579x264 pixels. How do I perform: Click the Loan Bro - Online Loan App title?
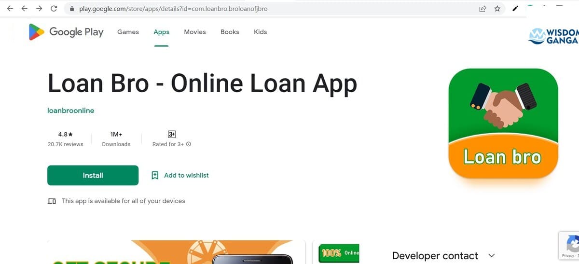(202, 83)
